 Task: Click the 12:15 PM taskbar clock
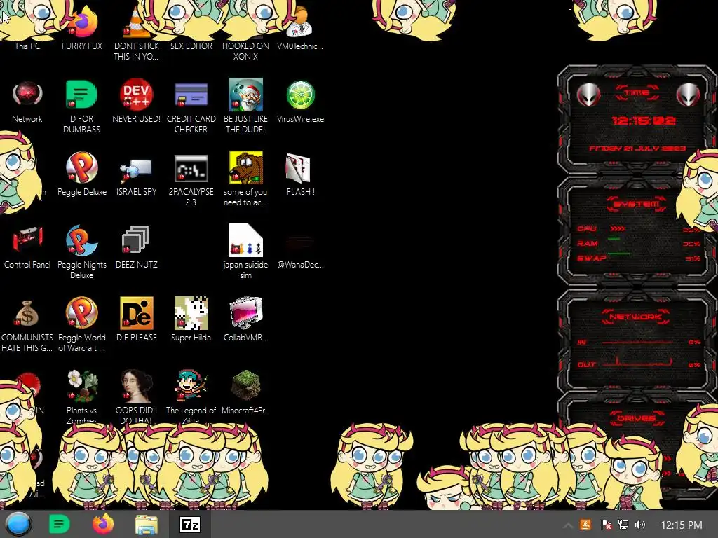[x=682, y=525]
